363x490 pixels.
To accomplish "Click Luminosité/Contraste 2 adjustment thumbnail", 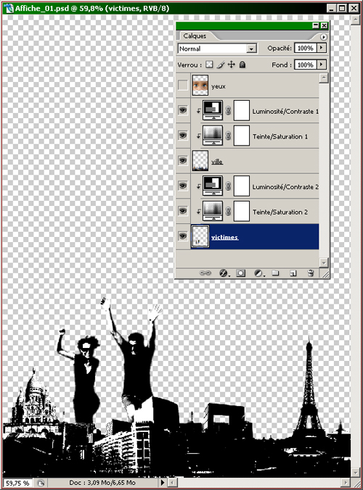I will click(213, 186).
